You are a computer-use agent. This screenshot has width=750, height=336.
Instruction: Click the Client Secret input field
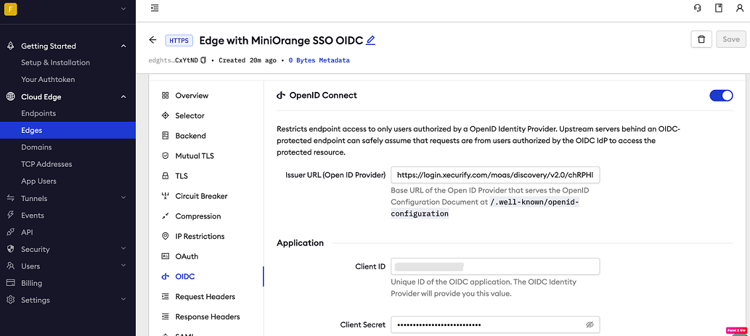click(495, 325)
